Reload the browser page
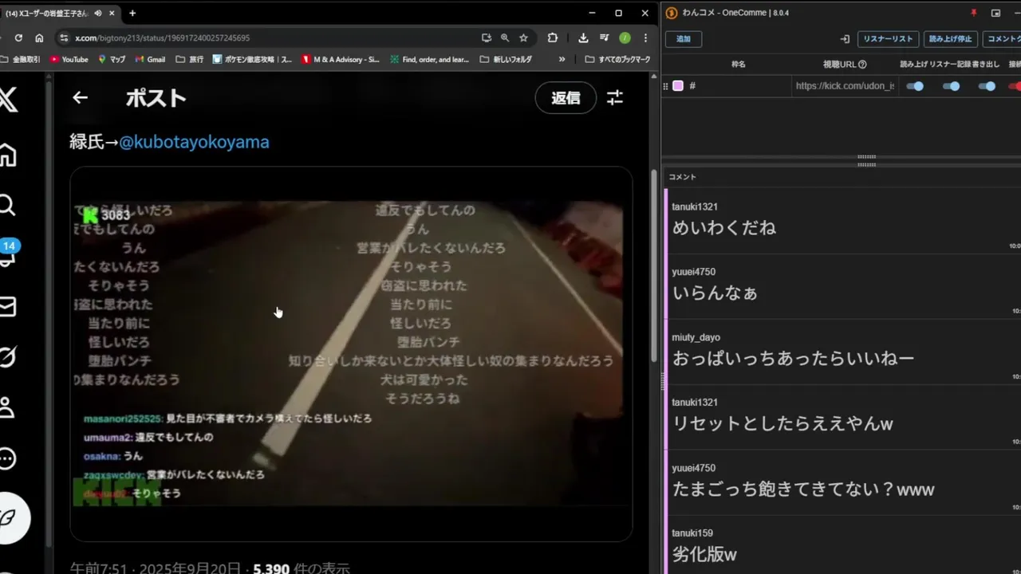This screenshot has width=1021, height=574. [18, 37]
